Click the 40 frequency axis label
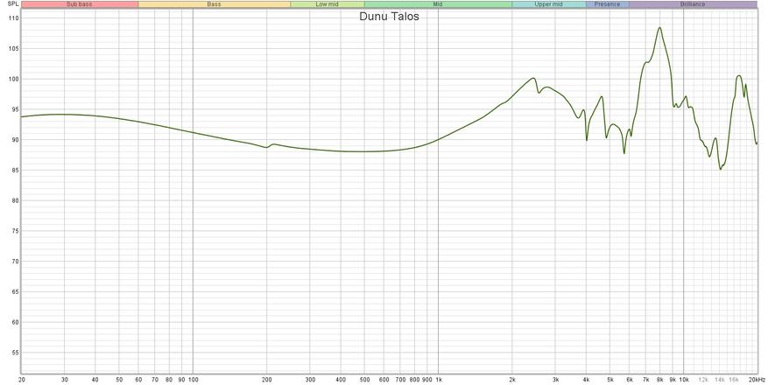Screen dimensions: 768x385 [95, 380]
